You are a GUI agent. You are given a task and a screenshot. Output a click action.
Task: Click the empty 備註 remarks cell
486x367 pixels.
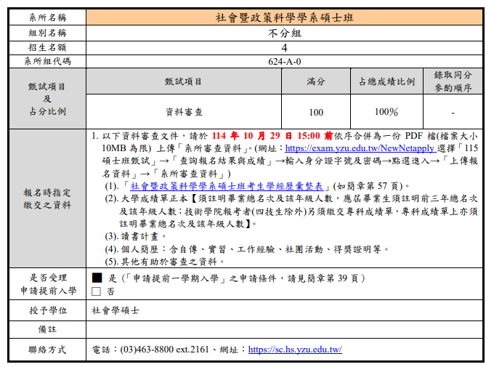(284, 329)
